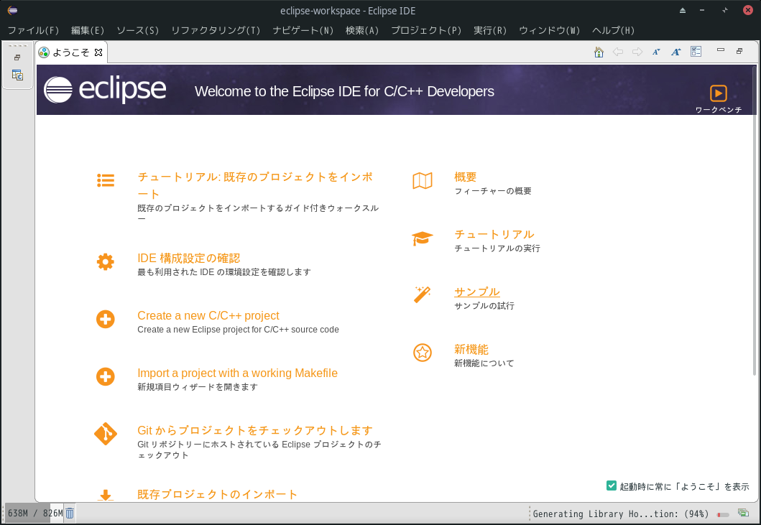Click the map icon for 概要
Screen dimensions: 761x525
423,180
